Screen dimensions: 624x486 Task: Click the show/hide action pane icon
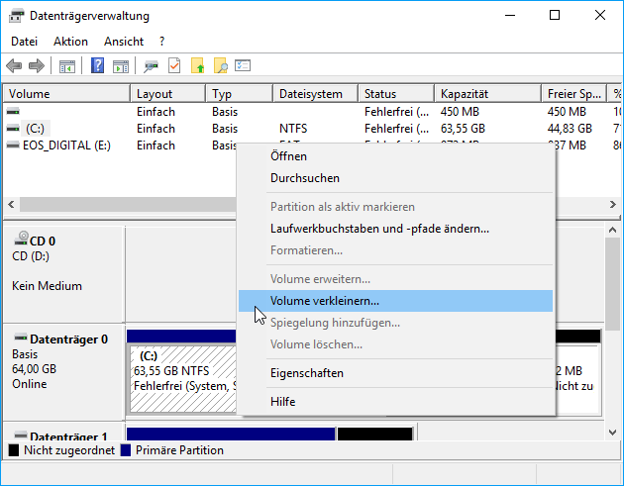(x=121, y=66)
